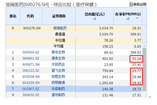
Task: Click PB value 31.16 of 康泰生物
Action: pos(137,59)
